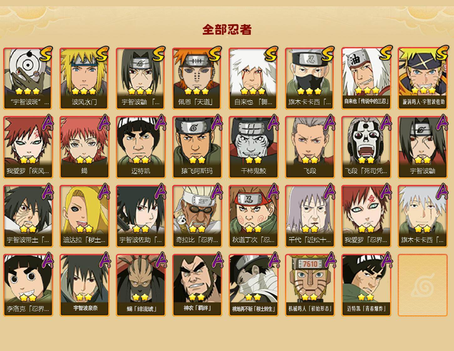Choose the 蝎「绯流琥」 card
This screenshot has height=351, width=454.
coord(141,285)
